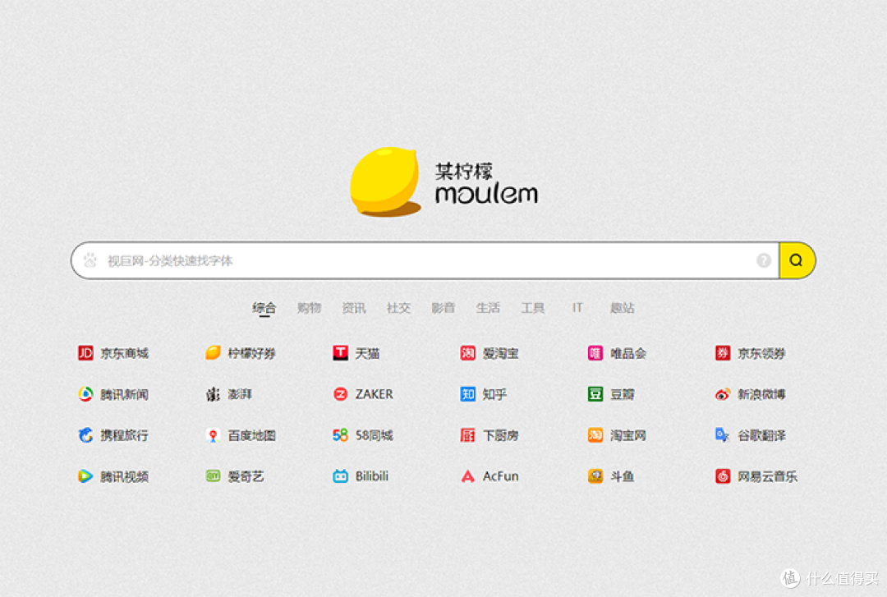
Task: Open the 新浪微博 eye icon
Action: pos(723,394)
